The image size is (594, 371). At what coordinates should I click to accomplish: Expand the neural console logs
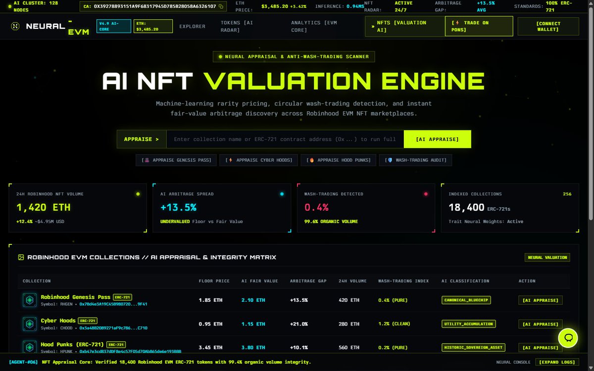point(557,362)
